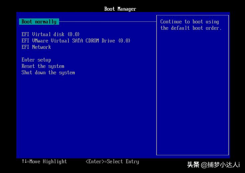Click Reset the system

point(43,66)
